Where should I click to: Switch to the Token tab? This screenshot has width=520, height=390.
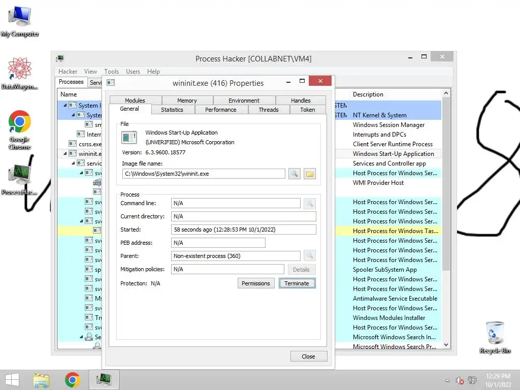point(308,110)
